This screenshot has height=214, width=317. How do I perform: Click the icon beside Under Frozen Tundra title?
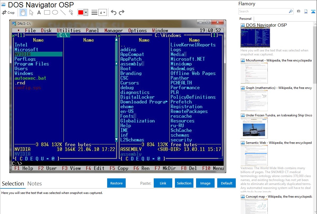click(x=243, y=115)
